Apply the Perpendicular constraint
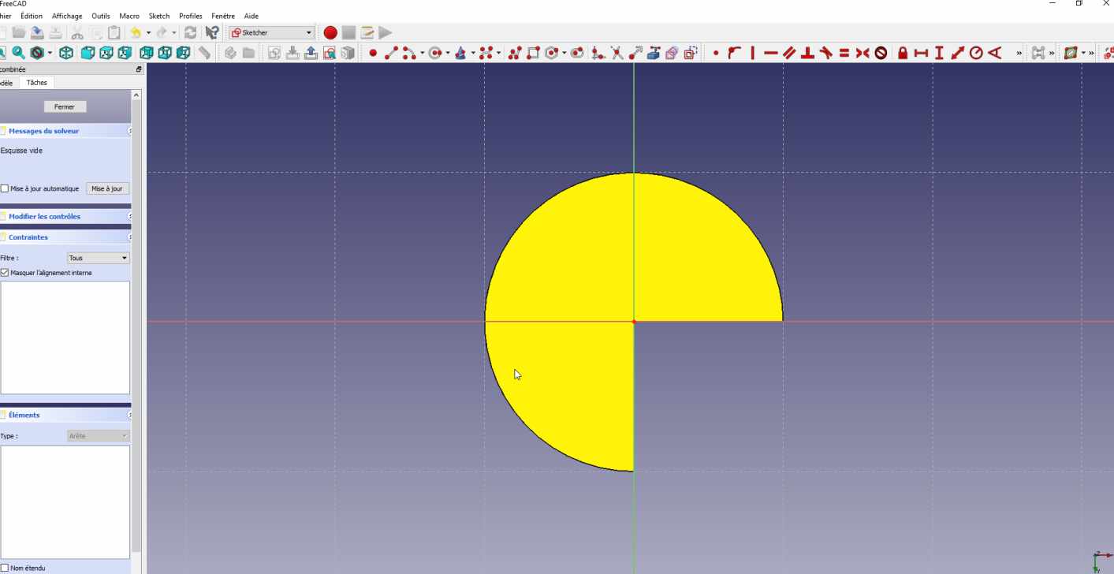Viewport: 1114px width, 574px height. pos(807,53)
